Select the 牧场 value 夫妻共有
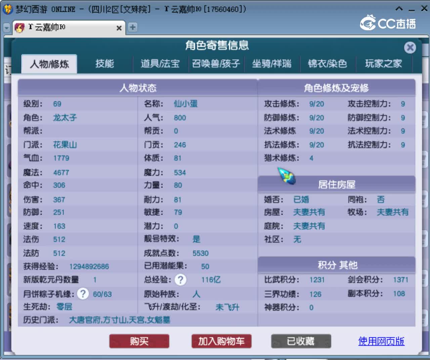Image resolution: width=430 pixels, height=360 pixels. click(393, 212)
